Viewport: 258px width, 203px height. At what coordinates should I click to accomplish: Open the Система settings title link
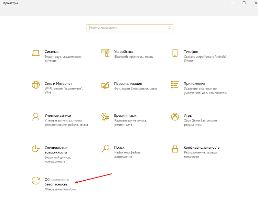click(52, 52)
